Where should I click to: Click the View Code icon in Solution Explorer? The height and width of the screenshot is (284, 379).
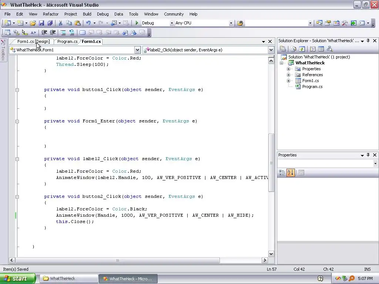click(x=312, y=49)
